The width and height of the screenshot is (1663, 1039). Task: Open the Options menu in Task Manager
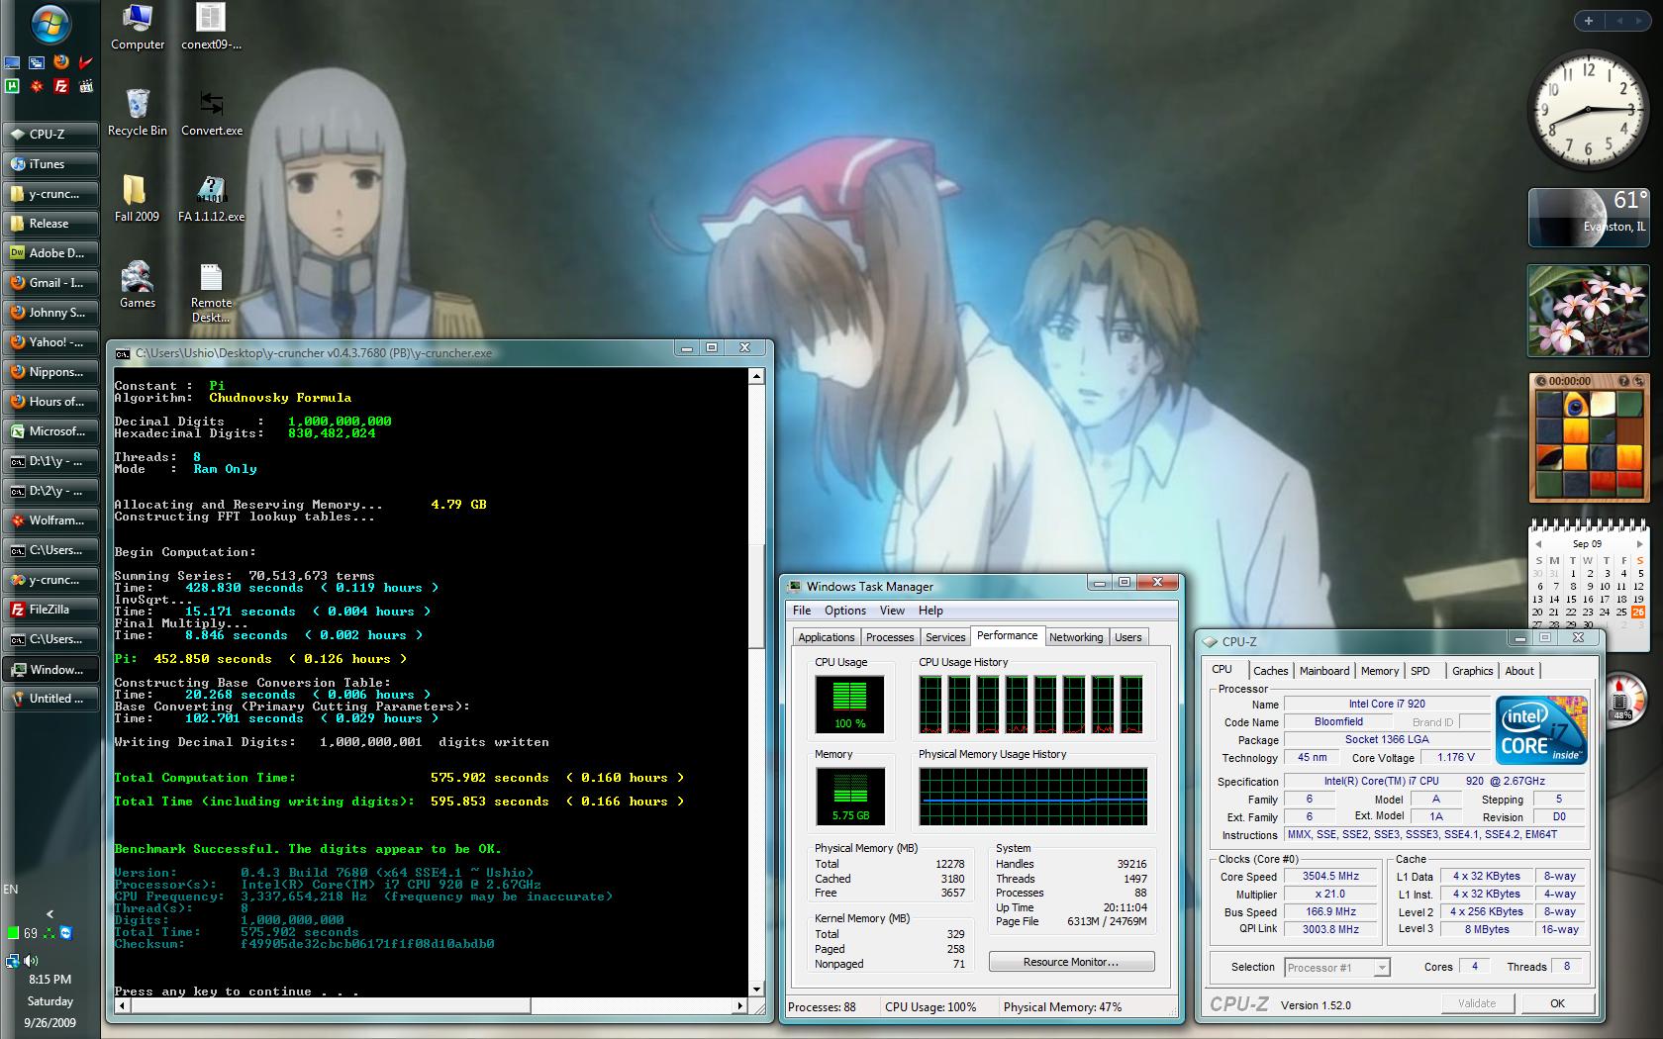pos(844,611)
